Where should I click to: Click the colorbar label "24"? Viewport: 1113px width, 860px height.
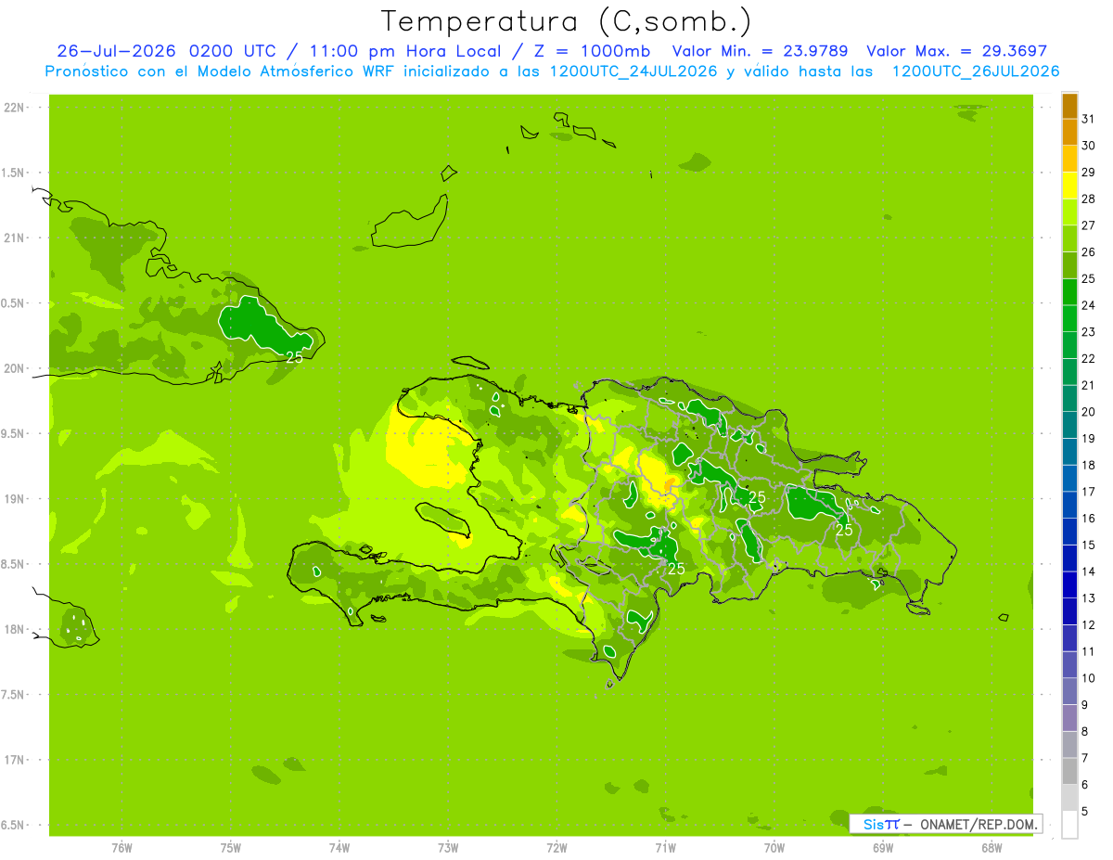(1089, 305)
